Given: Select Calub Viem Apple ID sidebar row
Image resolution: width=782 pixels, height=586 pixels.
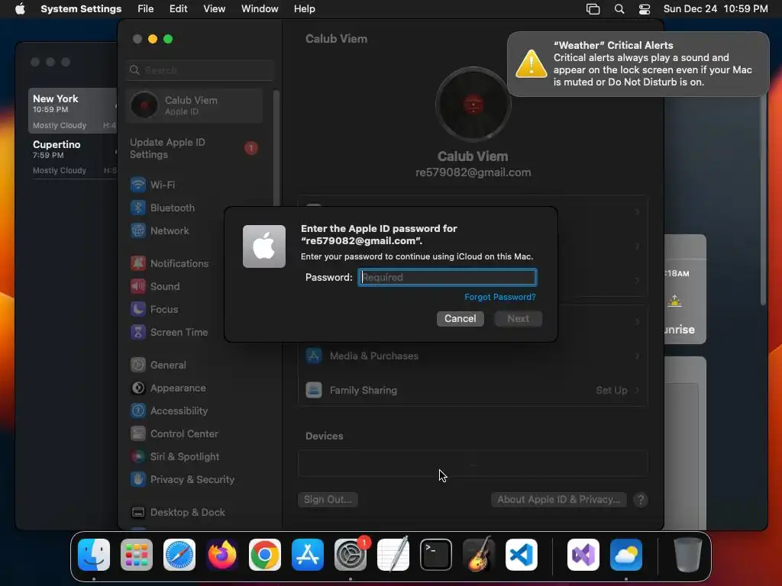Looking at the screenshot, I should 195,105.
